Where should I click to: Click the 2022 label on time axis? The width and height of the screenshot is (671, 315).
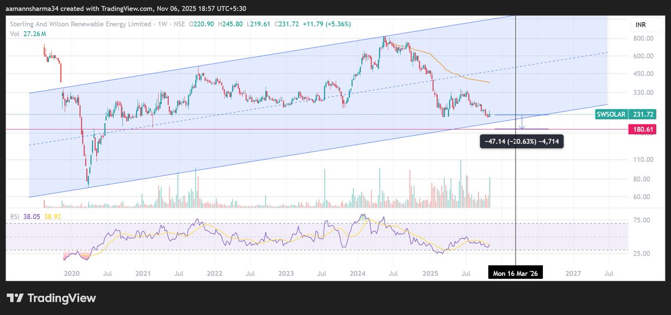215,274
